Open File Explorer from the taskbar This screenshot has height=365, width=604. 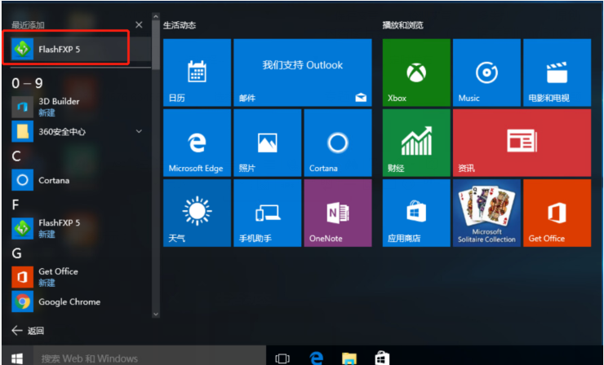pos(349,358)
